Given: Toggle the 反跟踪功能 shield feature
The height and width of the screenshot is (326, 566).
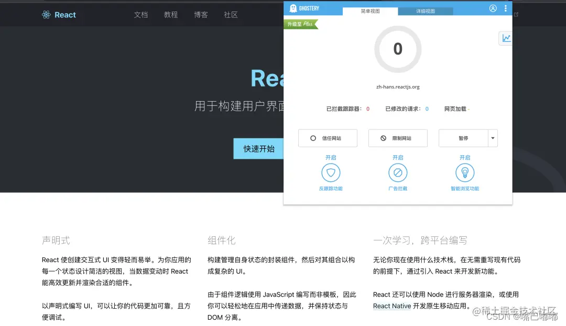Looking at the screenshot, I should 331,173.
